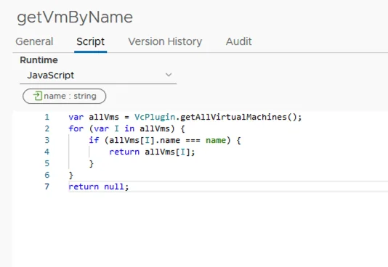Click the closing brace on line 6
Image resolution: width=388 pixels, height=267 pixels.
click(71, 175)
